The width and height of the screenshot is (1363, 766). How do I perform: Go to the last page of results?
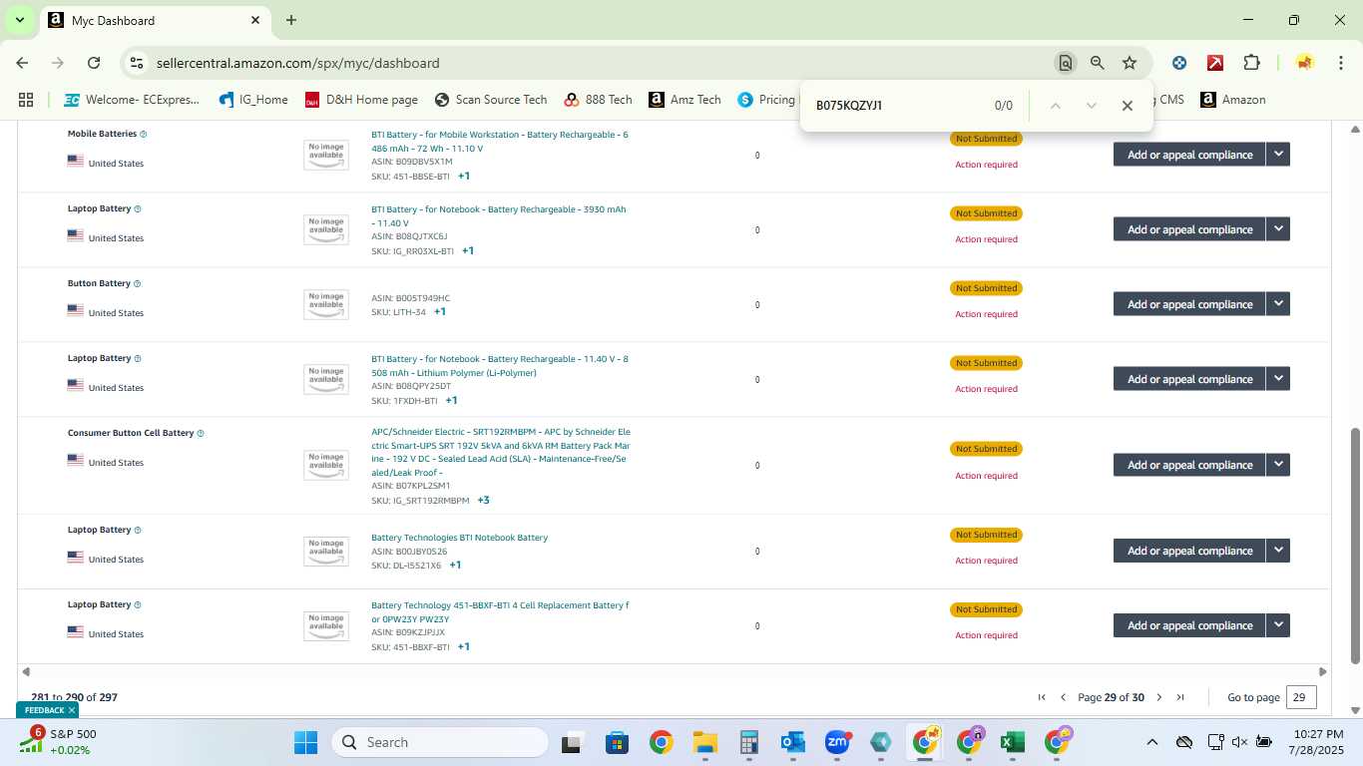(1180, 697)
